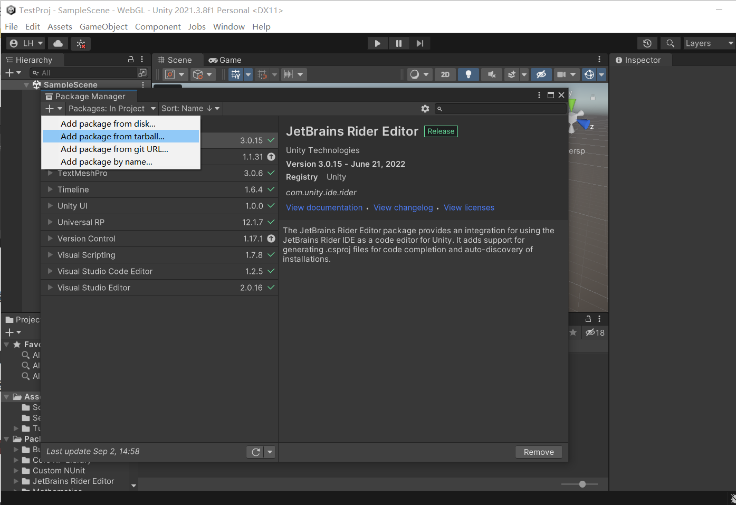Toggle the Gizmos globe icon

(589, 74)
